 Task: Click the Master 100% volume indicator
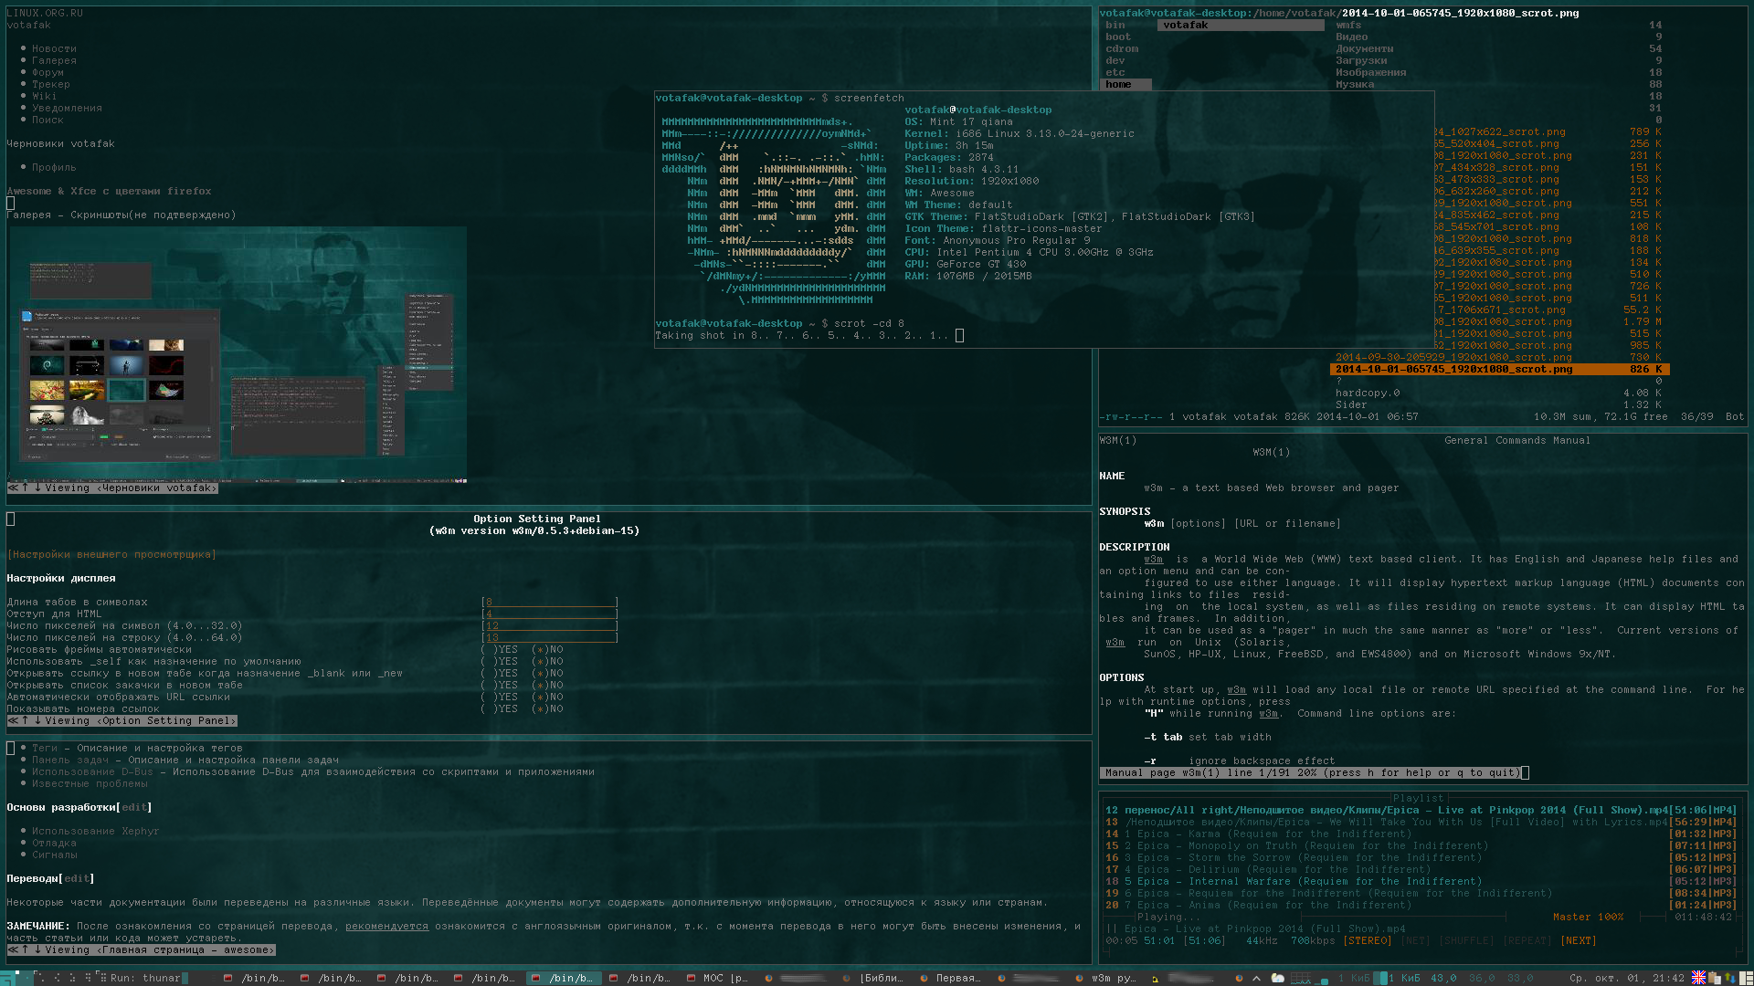pos(1588,918)
